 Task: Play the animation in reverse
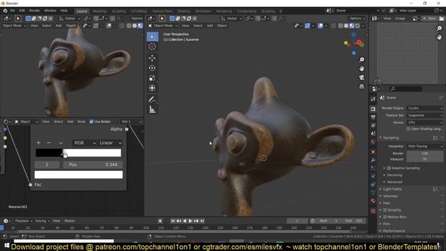click(185, 221)
